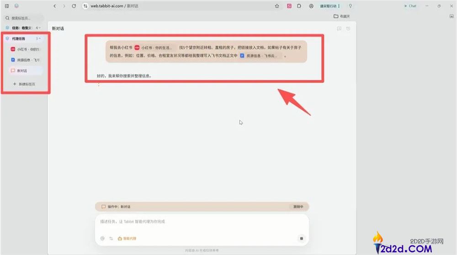Collapse the 代理任务 tab group

pyautogui.click(x=24, y=38)
